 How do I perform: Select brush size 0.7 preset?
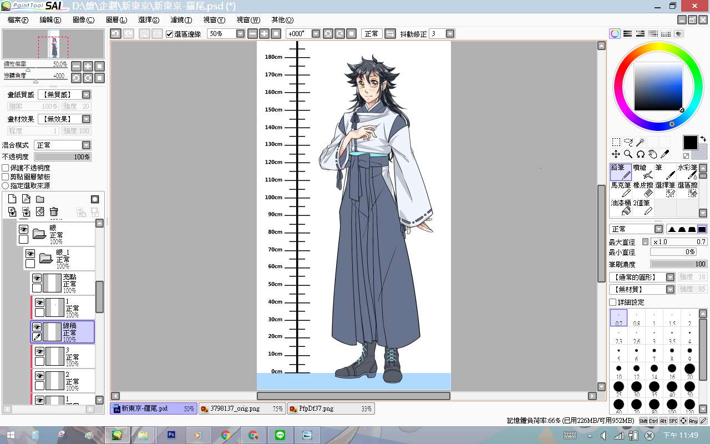tap(618, 318)
